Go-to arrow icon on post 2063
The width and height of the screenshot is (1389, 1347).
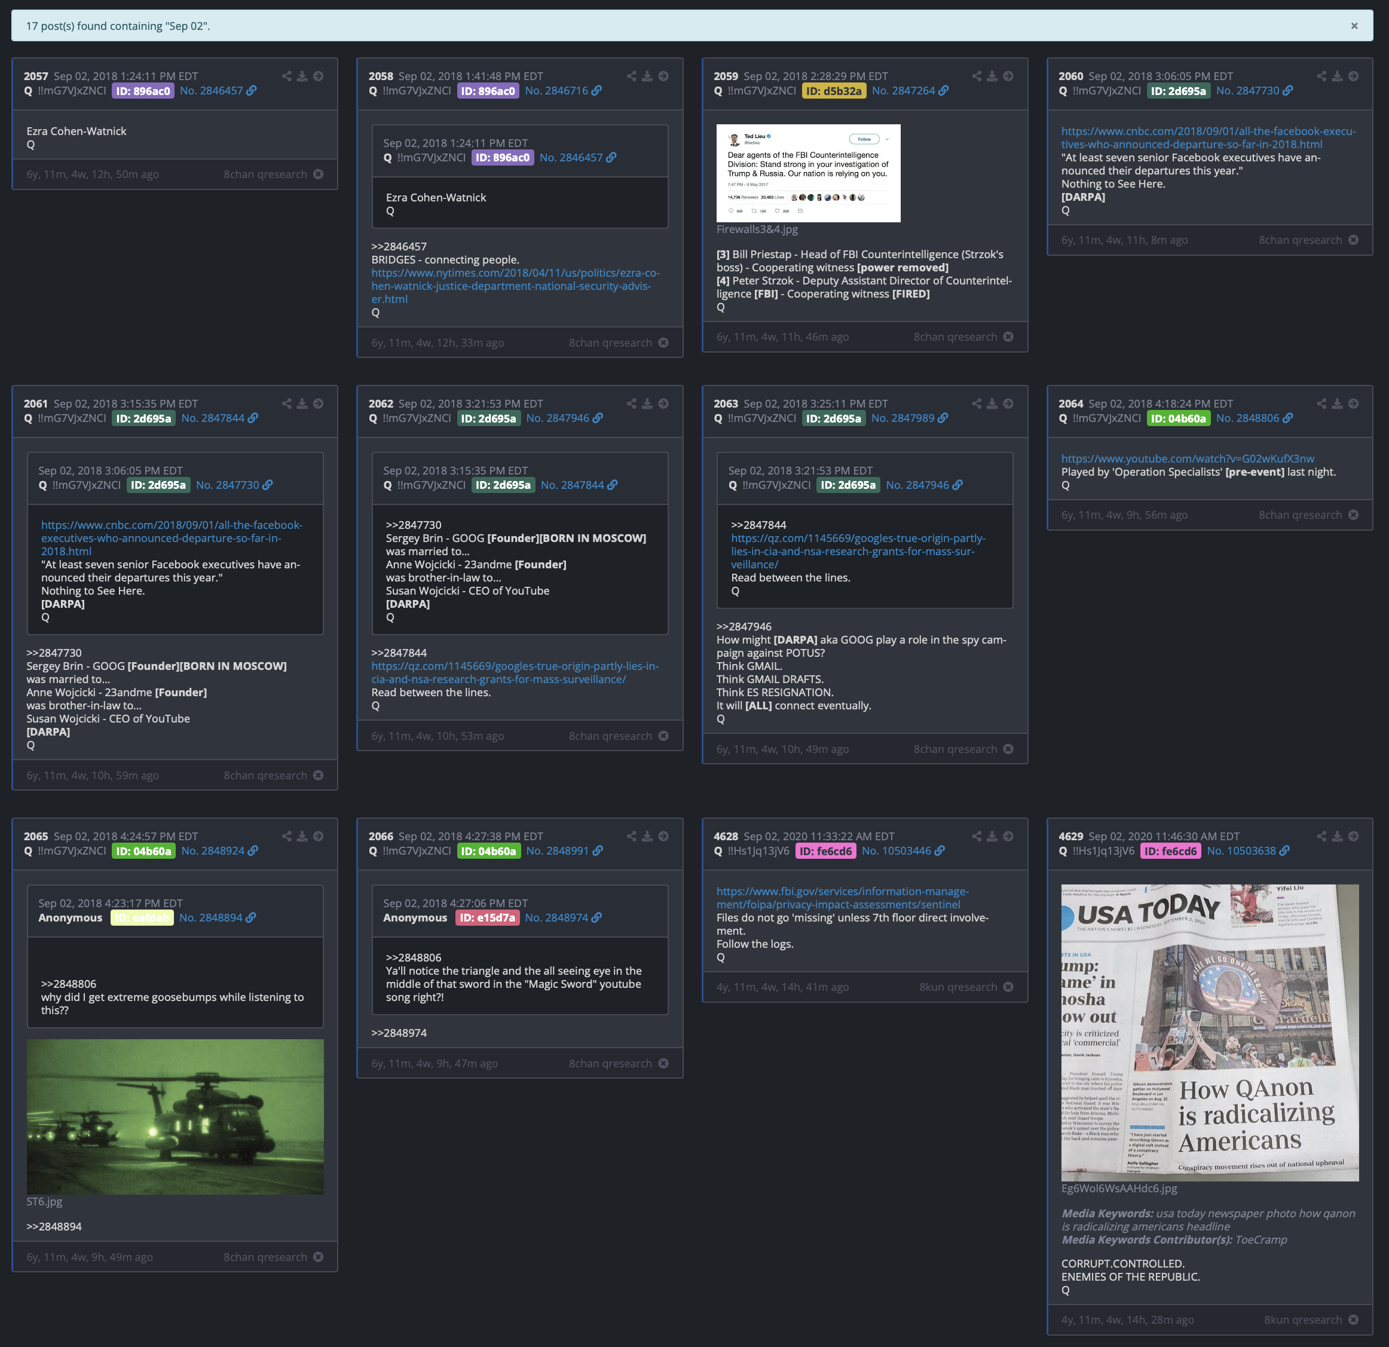point(1008,404)
